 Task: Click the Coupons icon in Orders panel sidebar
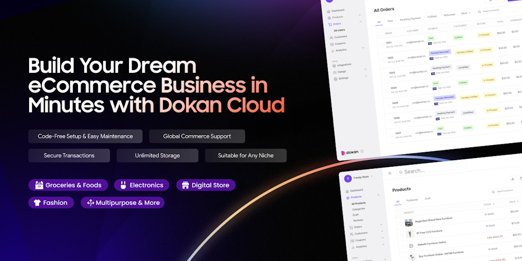pos(332,44)
